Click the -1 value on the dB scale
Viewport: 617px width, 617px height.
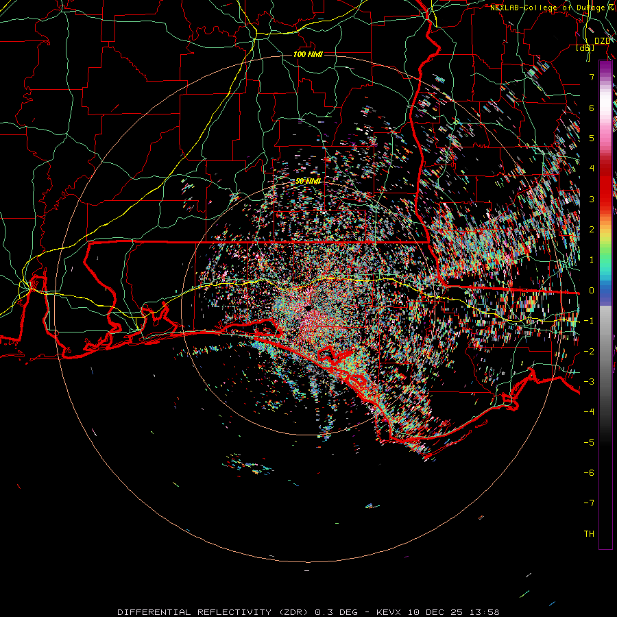pos(589,321)
